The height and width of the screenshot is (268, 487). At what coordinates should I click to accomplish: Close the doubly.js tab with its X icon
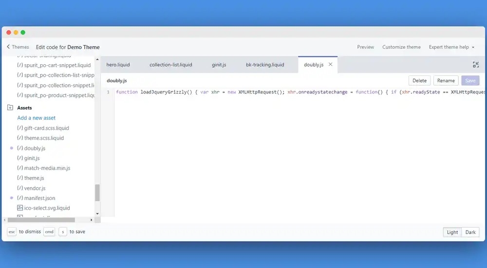click(331, 64)
